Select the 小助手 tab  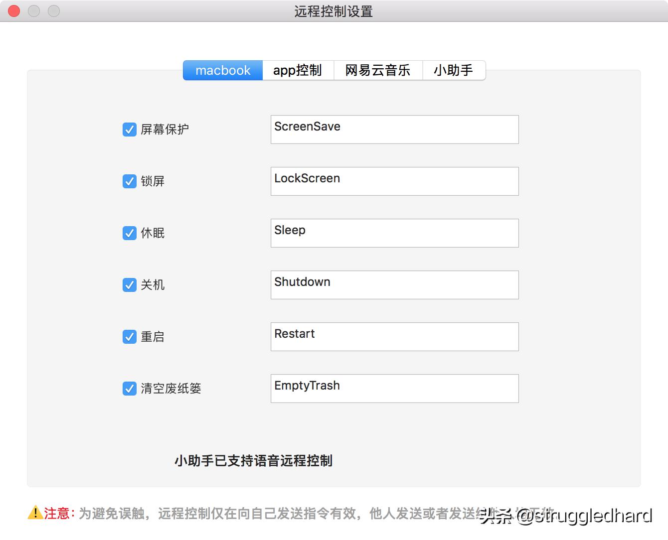[x=454, y=70]
